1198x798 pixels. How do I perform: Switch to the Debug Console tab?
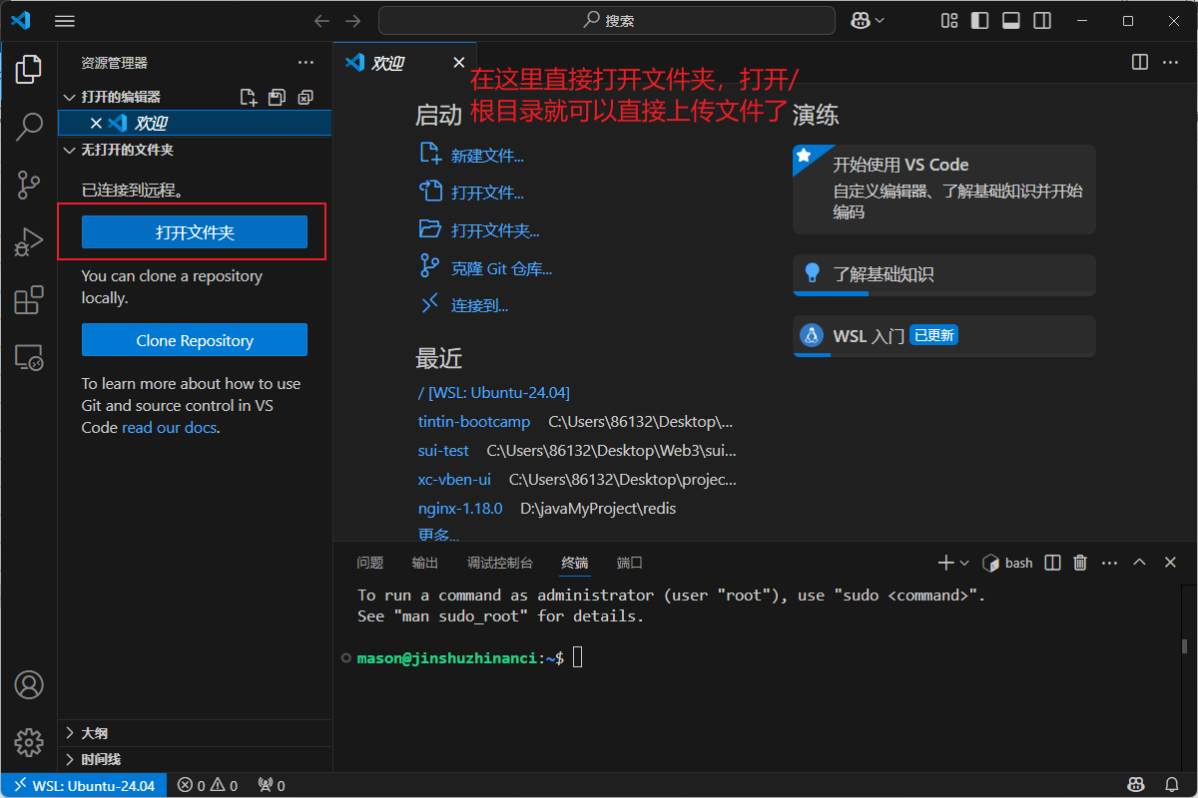pyautogui.click(x=500, y=563)
